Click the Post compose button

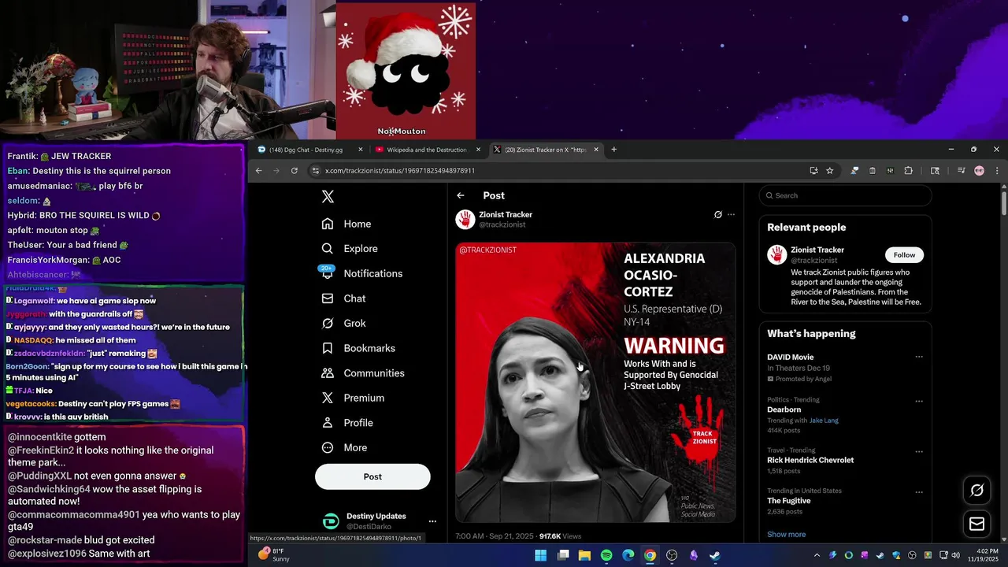click(372, 476)
